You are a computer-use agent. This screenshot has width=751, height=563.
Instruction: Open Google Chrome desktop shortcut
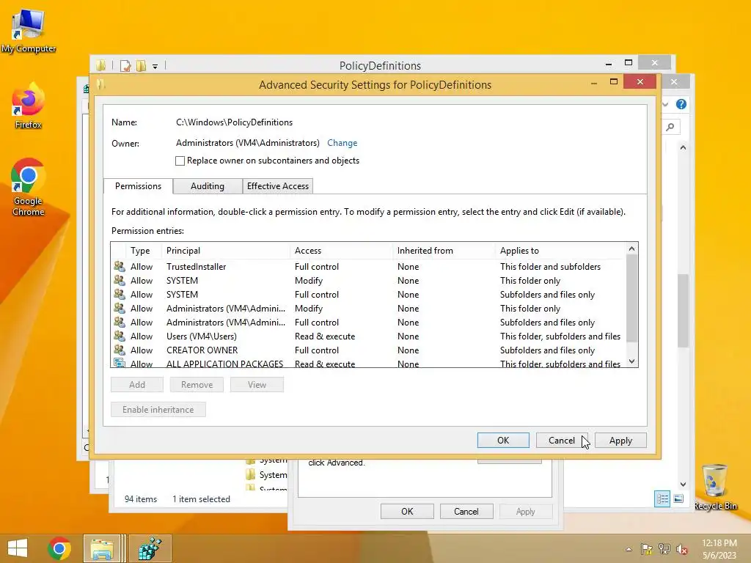(29, 187)
